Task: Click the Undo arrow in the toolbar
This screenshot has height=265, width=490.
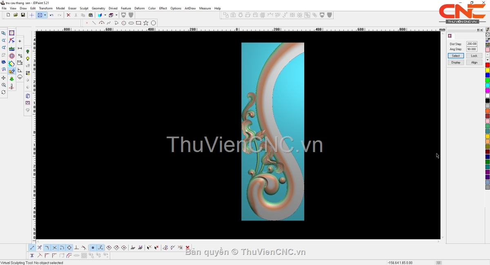Action: (51, 15)
